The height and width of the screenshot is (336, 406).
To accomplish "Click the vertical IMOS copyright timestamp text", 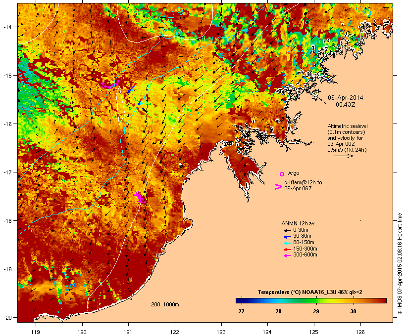I will tap(400, 264).
